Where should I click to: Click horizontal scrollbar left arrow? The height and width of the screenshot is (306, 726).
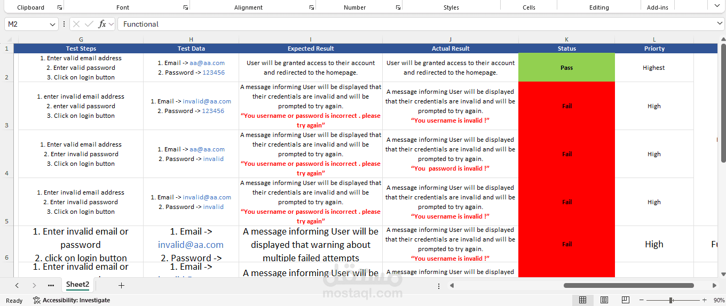pos(452,286)
